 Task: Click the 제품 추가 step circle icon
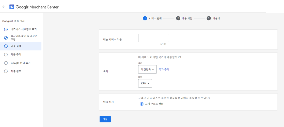pos(6,55)
